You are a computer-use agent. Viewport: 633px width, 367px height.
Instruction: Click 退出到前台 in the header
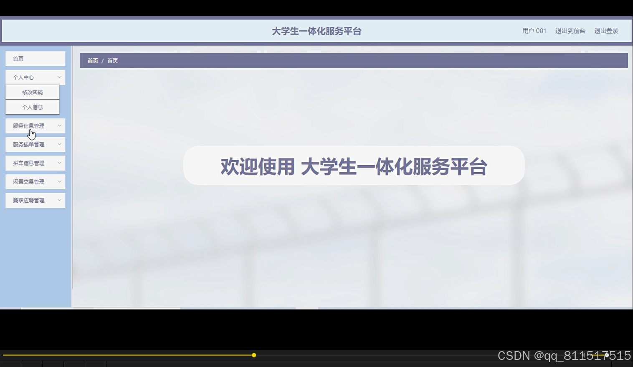click(x=570, y=30)
